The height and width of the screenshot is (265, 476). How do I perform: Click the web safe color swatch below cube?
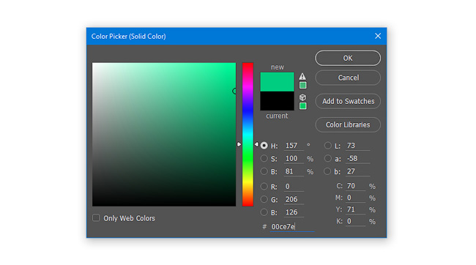point(302,106)
